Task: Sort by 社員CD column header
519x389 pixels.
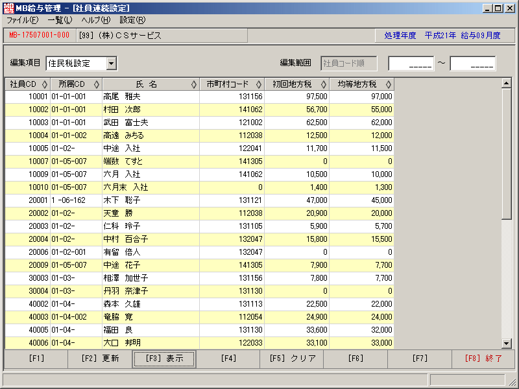Action: (x=28, y=84)
